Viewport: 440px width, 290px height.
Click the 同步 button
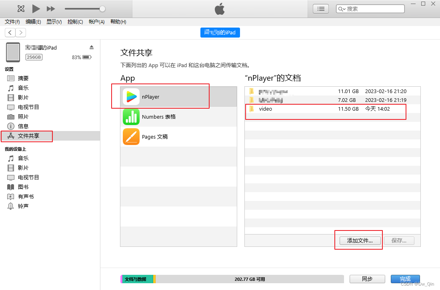point(367,279)
